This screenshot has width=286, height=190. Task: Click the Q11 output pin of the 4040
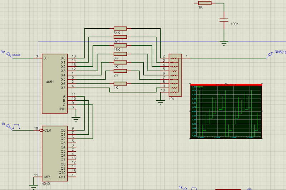(x=72, y=177)
